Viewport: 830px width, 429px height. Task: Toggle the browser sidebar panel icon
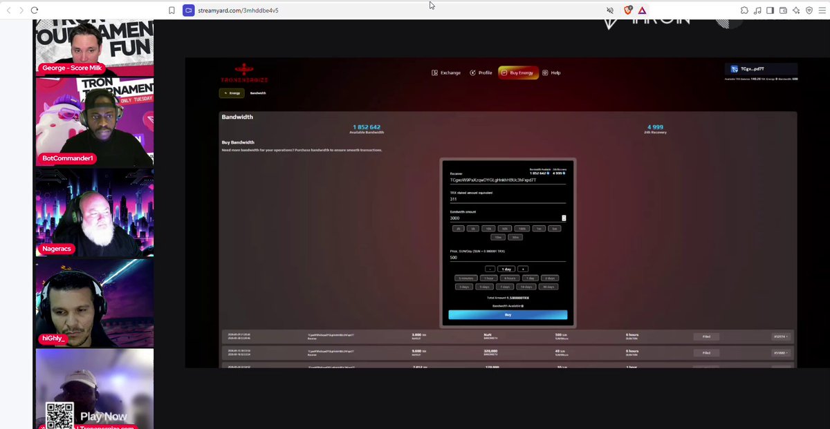click(x=770, y=10)
